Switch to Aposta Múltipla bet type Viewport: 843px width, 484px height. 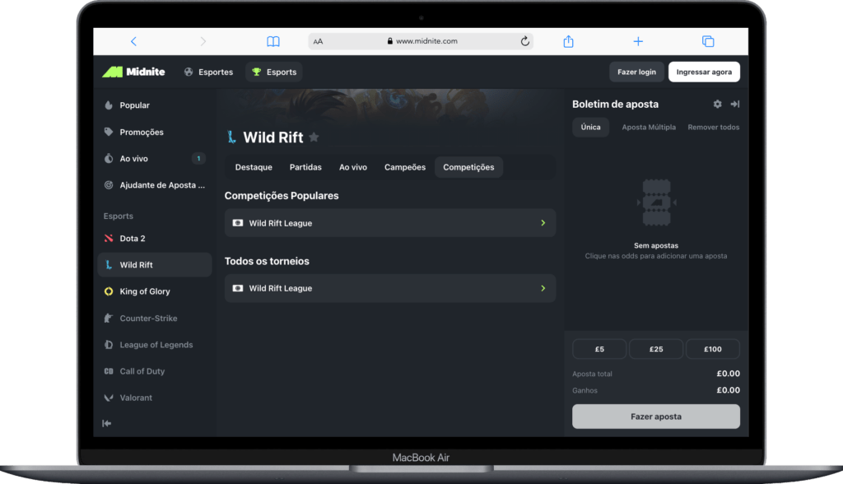pos(649,128)
